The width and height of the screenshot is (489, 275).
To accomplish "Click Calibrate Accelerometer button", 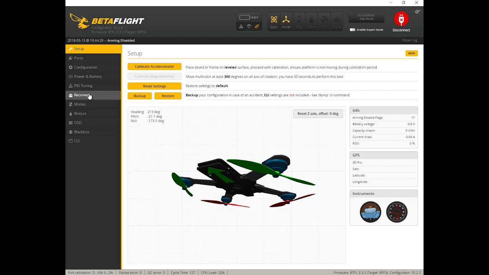I will 154,66.
